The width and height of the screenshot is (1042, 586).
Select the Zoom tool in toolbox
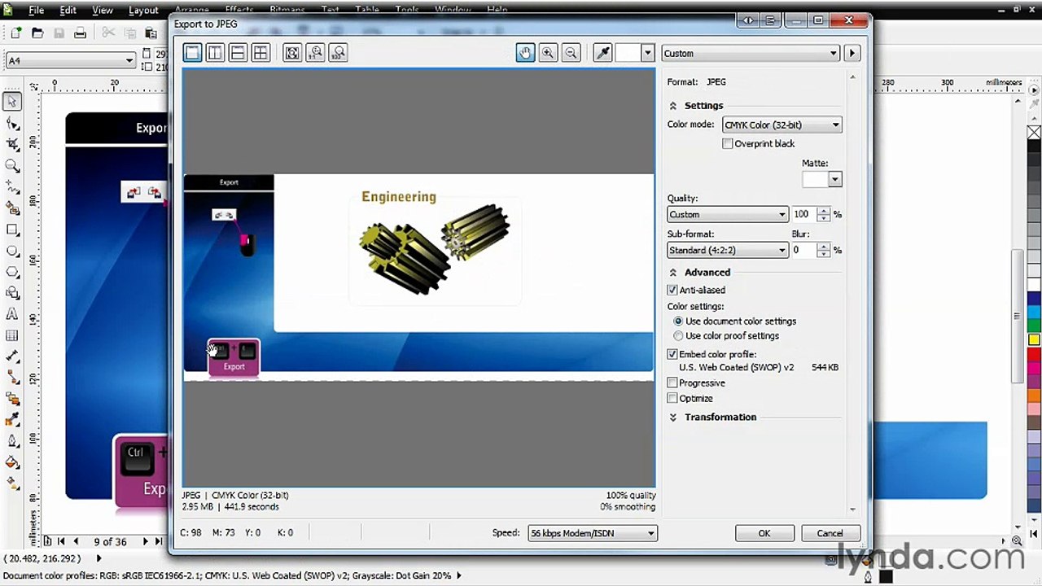pyautogui.click(x=12, y=165)
